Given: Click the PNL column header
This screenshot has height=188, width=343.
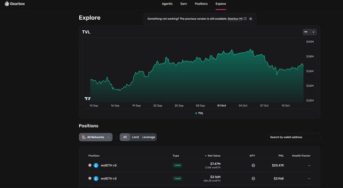Looking at the screenshot, I should pos(281,156).
